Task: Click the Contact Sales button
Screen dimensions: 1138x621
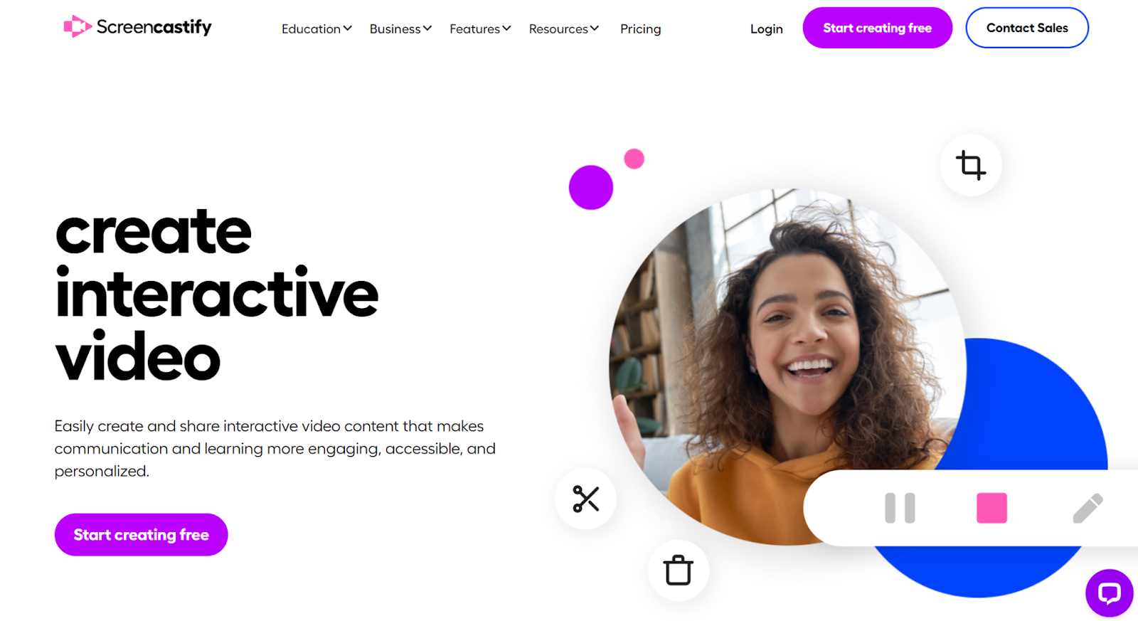Action: (1027, 28)
